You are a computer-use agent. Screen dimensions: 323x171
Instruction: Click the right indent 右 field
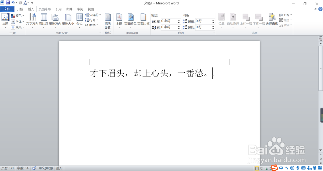pyautogui.click(x=171, y=27)
